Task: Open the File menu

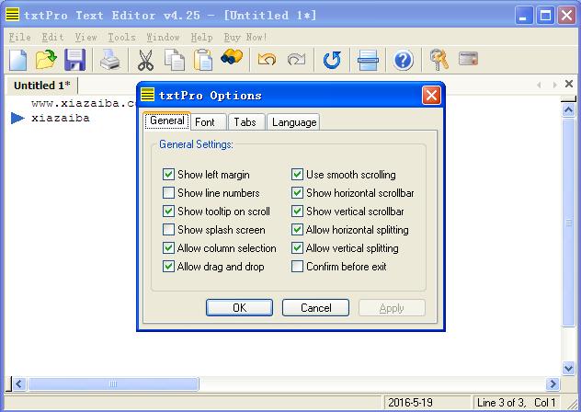Action: tap(19, 37)
